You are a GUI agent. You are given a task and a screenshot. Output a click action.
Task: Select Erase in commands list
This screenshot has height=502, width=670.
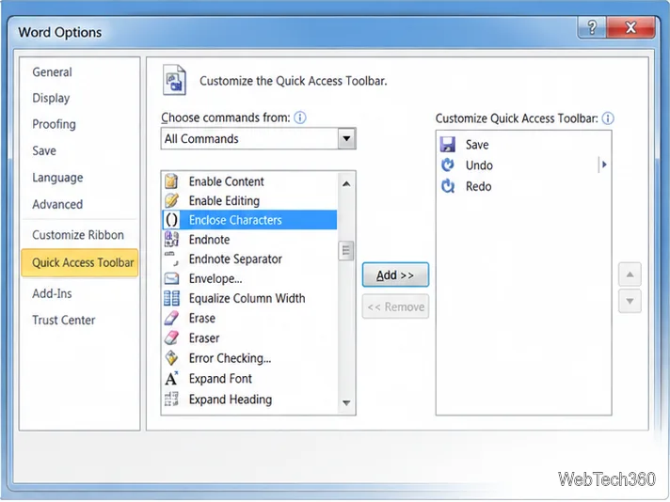pyautogui.click(x=249, y=318)
